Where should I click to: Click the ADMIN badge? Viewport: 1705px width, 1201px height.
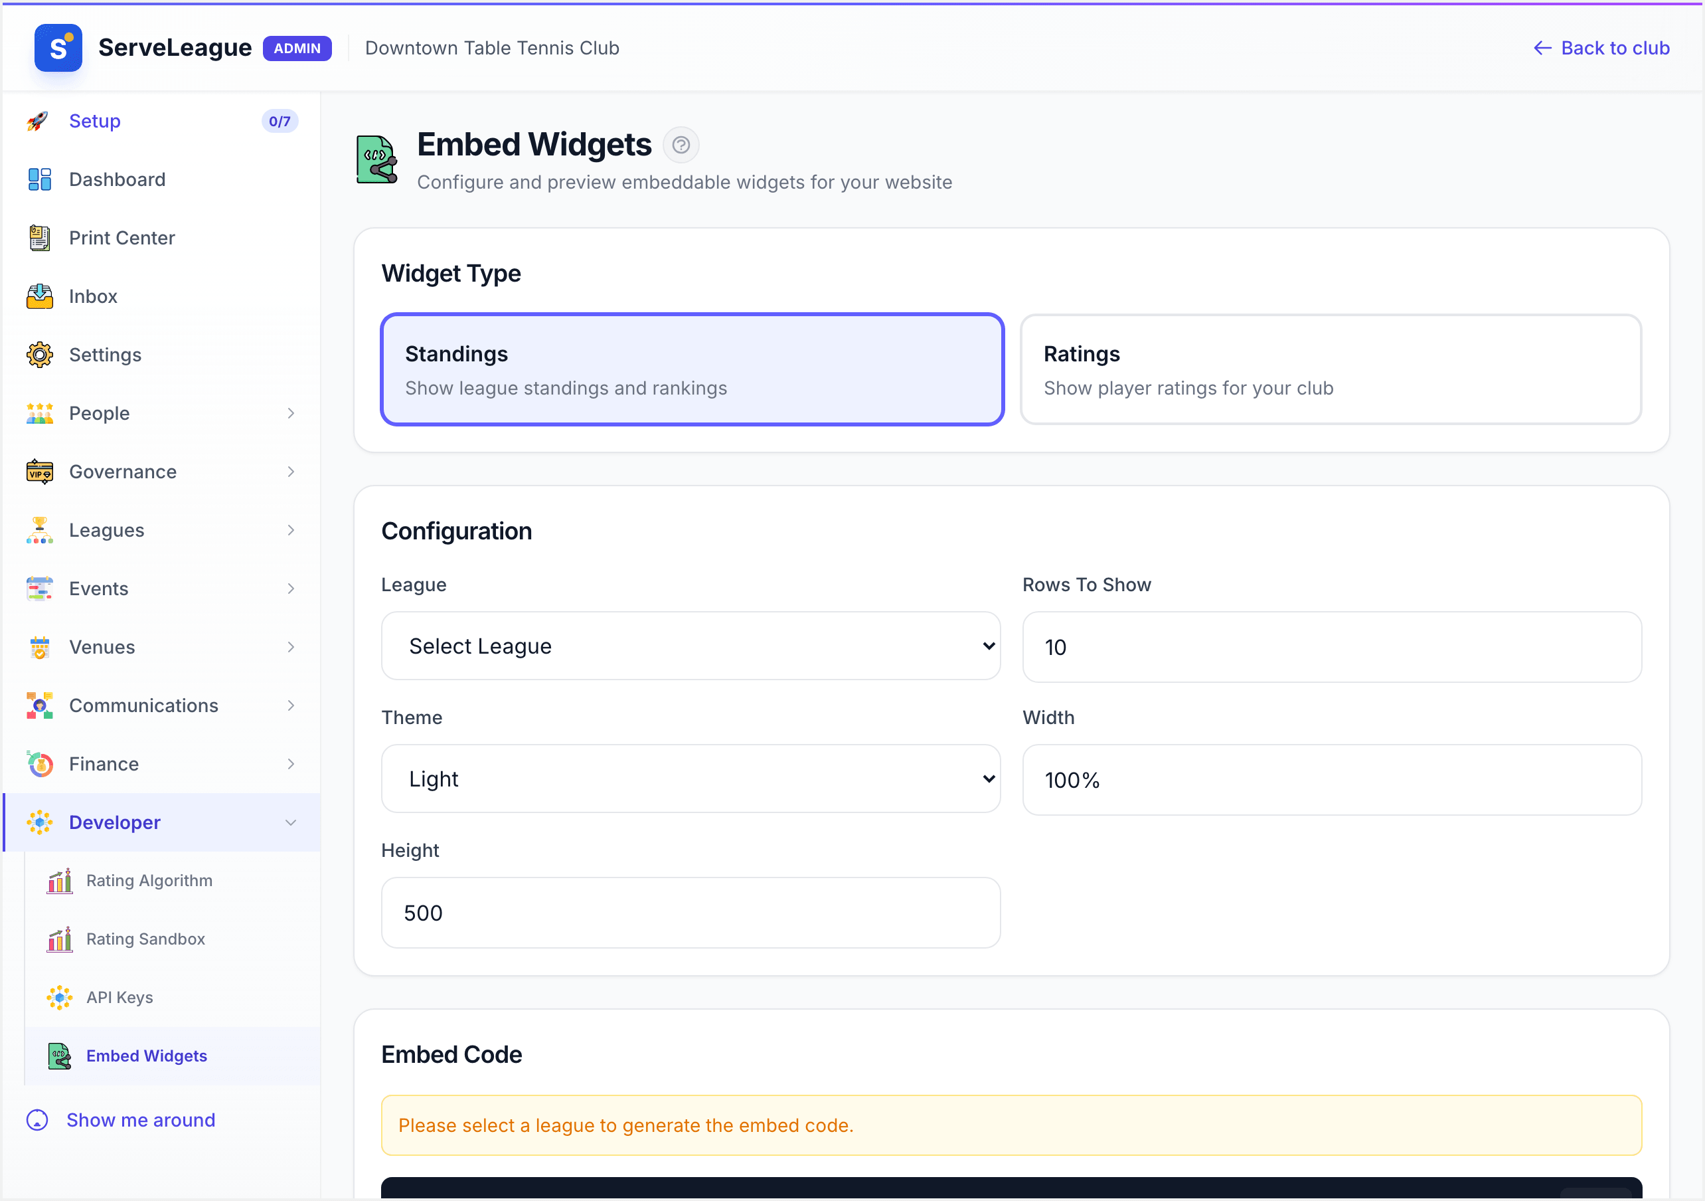pyautogui.click(x=297, y=48)
